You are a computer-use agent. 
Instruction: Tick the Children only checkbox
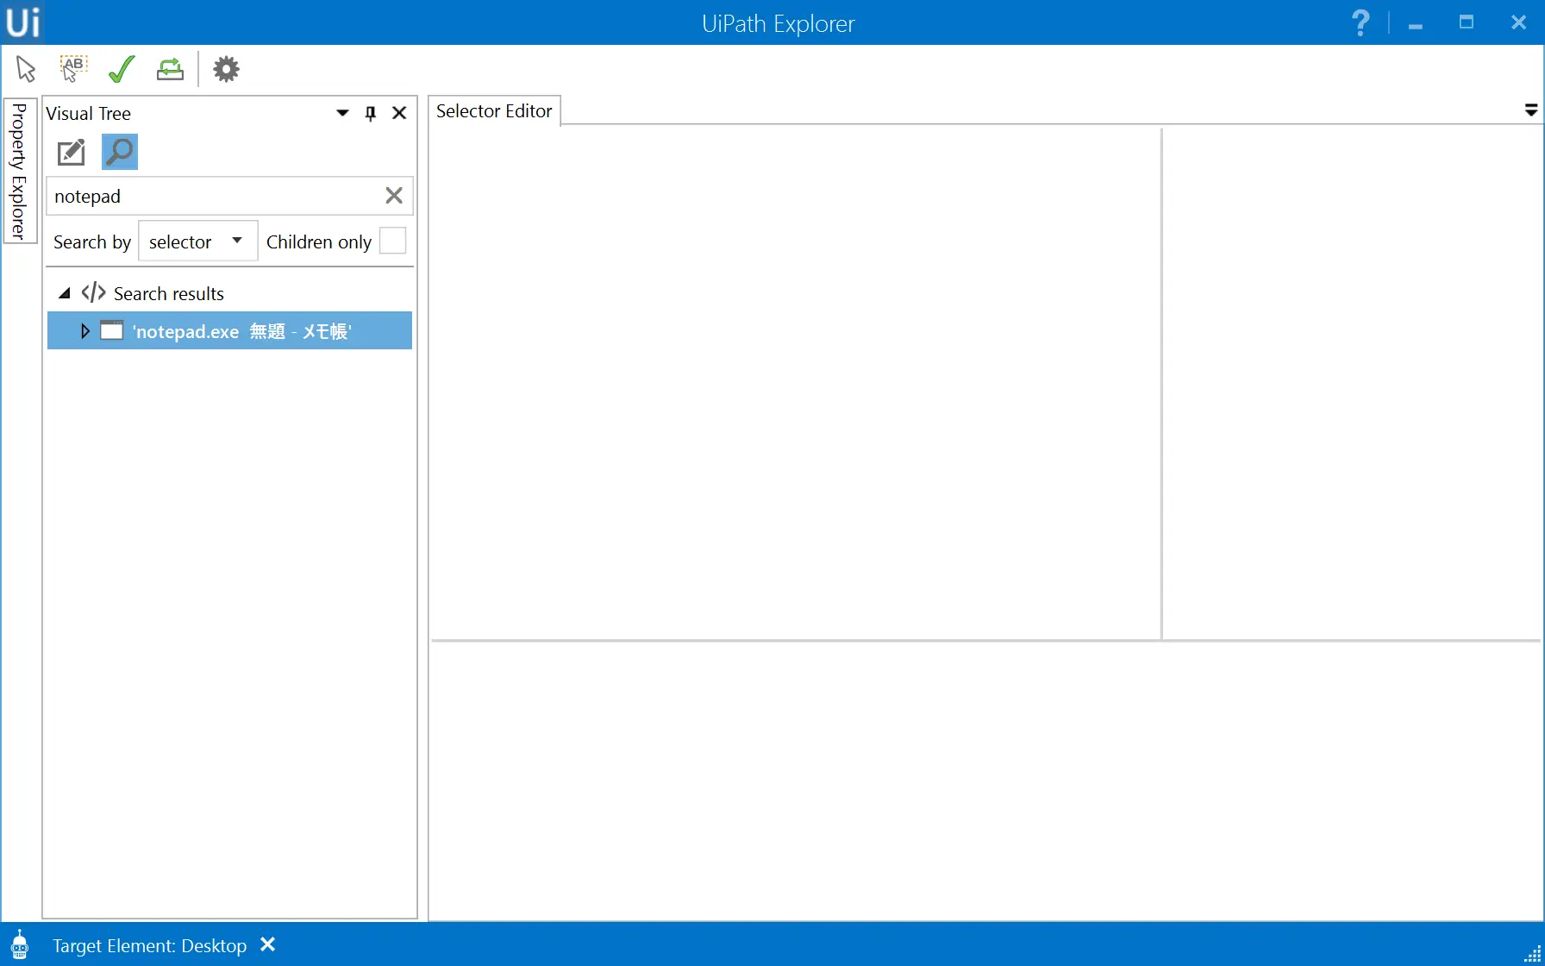(x=392, y=241)
